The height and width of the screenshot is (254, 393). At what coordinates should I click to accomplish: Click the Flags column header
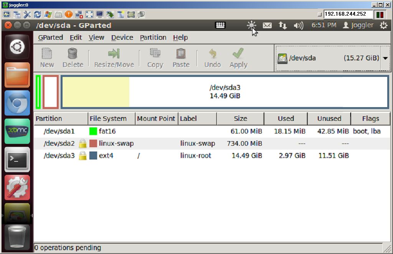(371, 119)
